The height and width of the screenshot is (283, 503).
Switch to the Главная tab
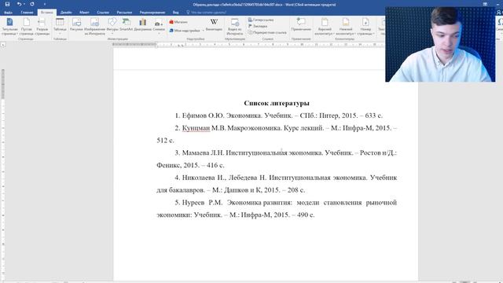(x=27, y=13)
